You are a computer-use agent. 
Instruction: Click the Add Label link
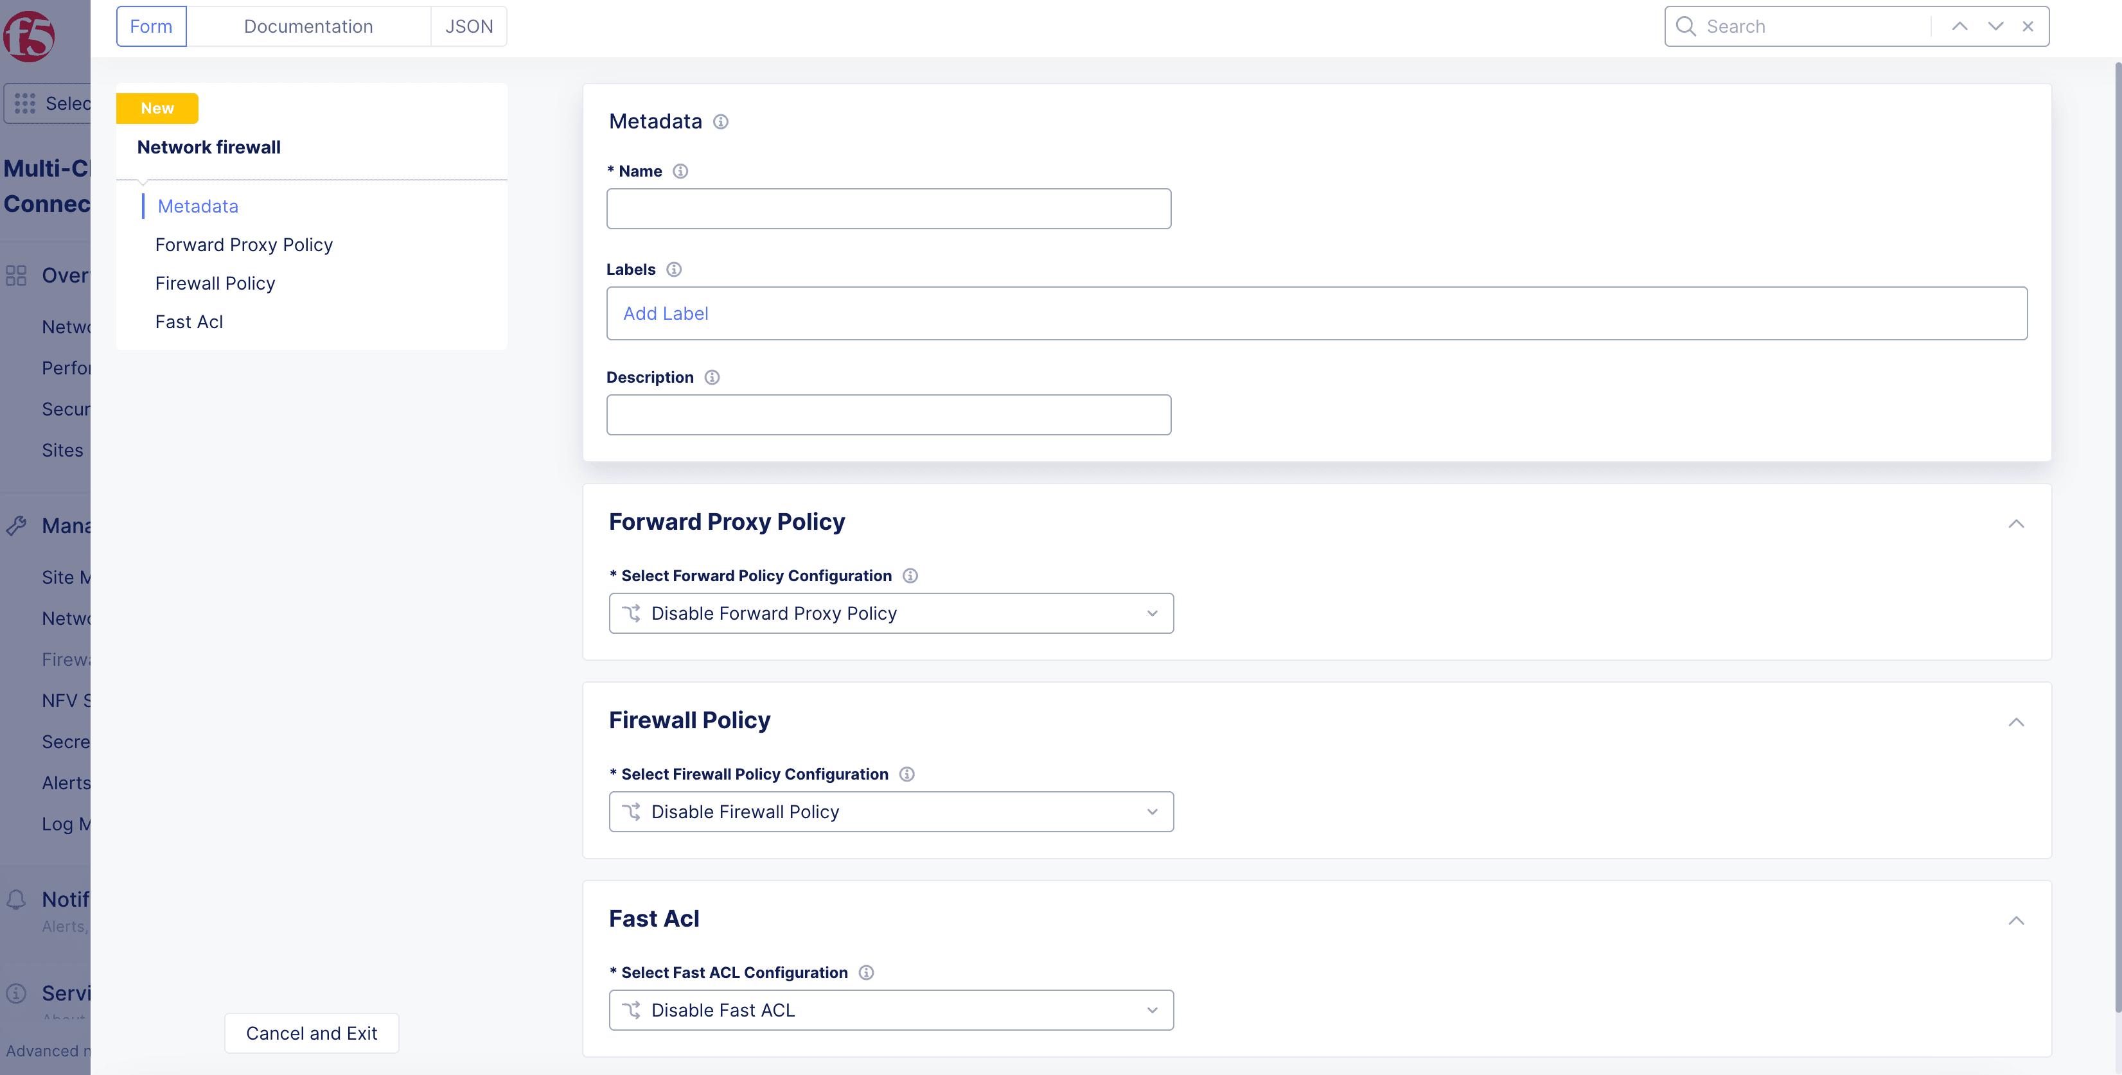(666, 313)
